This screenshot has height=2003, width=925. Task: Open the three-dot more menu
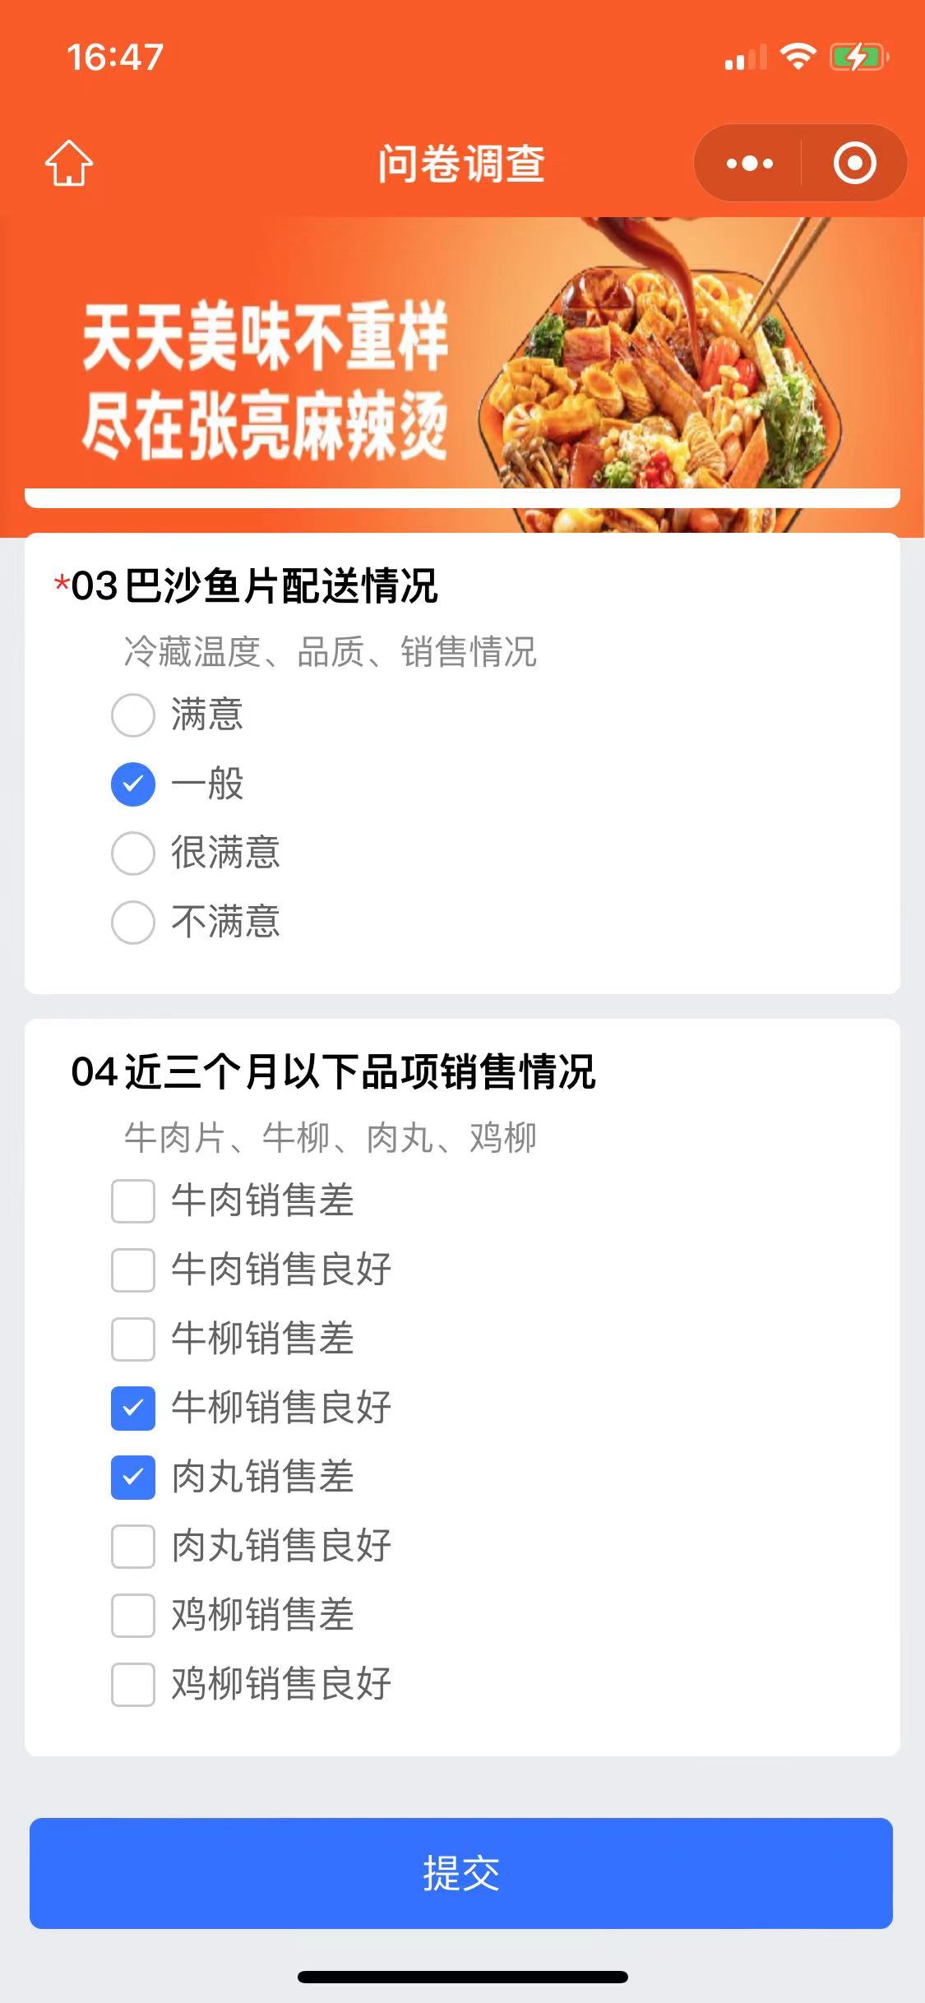pyautogui.click(x=749, y=163)
